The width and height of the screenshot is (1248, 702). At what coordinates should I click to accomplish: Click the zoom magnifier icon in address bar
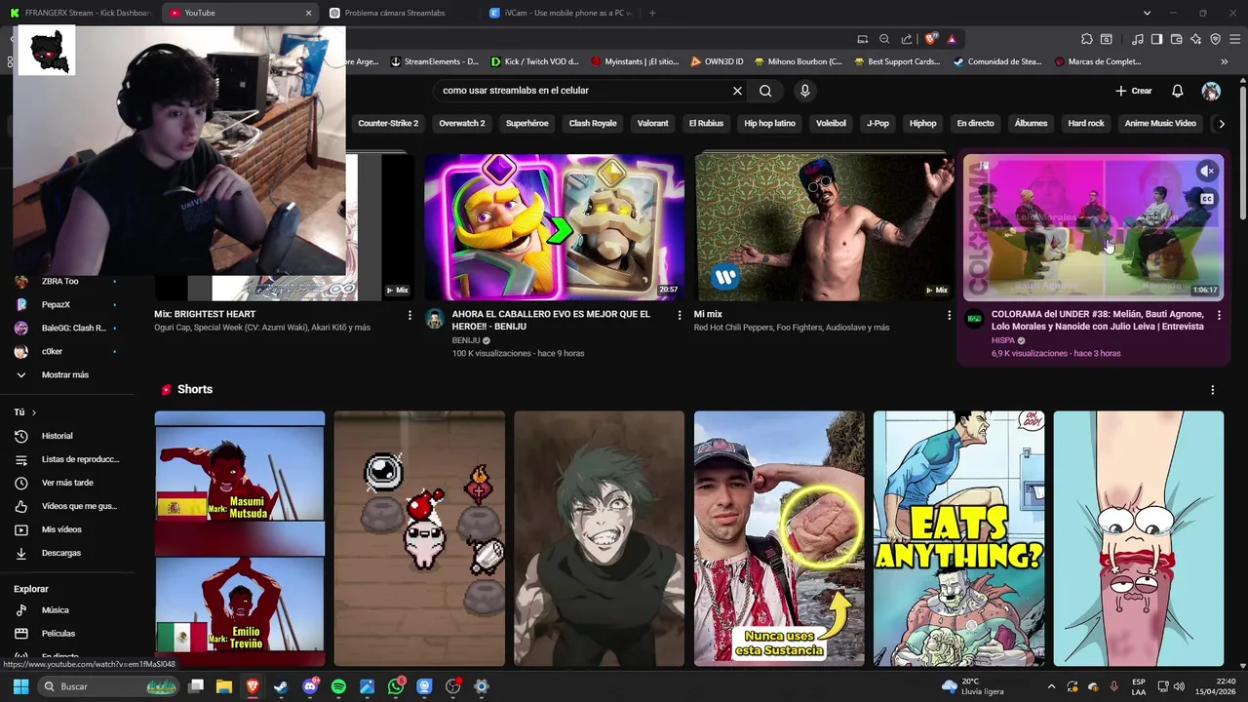click(x=884, y=39)
